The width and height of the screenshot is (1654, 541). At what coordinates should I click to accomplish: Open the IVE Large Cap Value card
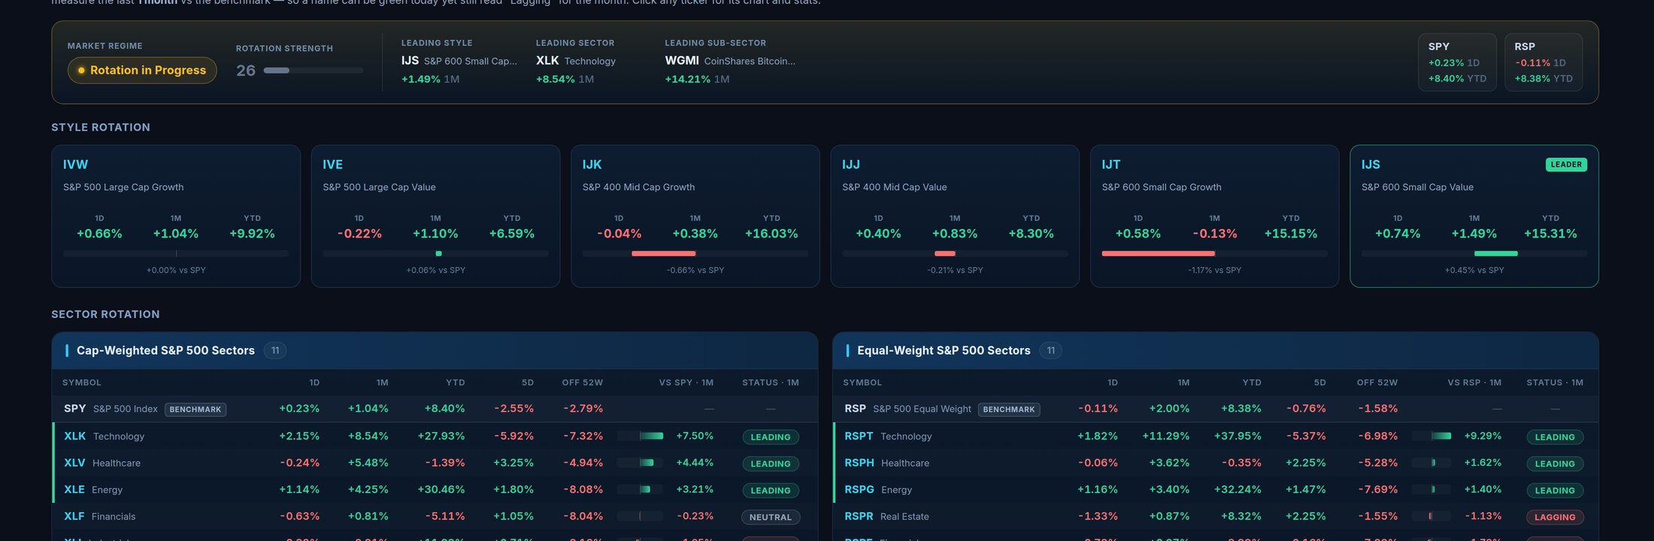(435, 216)
